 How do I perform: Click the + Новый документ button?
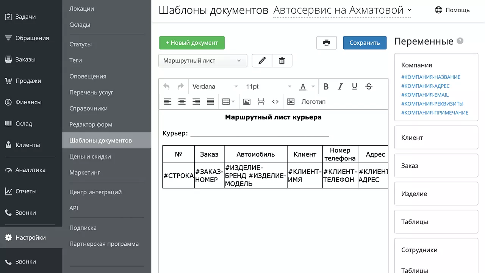pyautogui.click(x=192, y=43)
